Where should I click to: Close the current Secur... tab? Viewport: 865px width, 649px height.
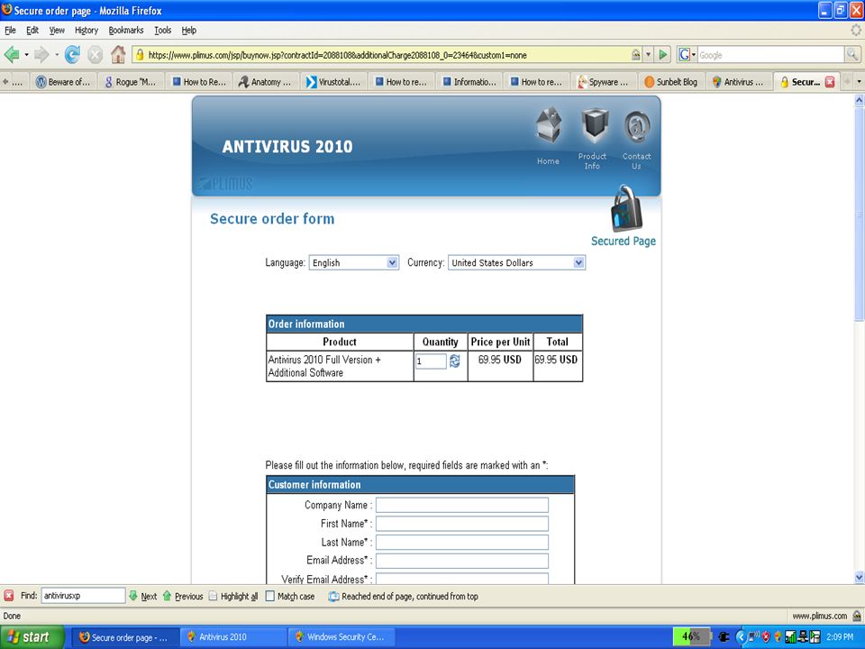point(830,82)
